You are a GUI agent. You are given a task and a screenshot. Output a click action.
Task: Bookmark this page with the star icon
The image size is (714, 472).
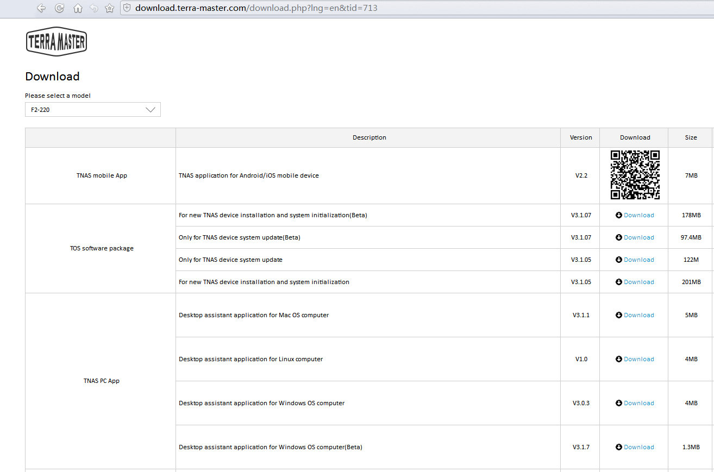point(109,8)
